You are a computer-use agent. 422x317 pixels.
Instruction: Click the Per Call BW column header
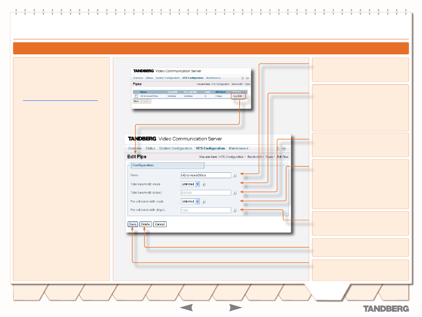click(x=190, y=92)
